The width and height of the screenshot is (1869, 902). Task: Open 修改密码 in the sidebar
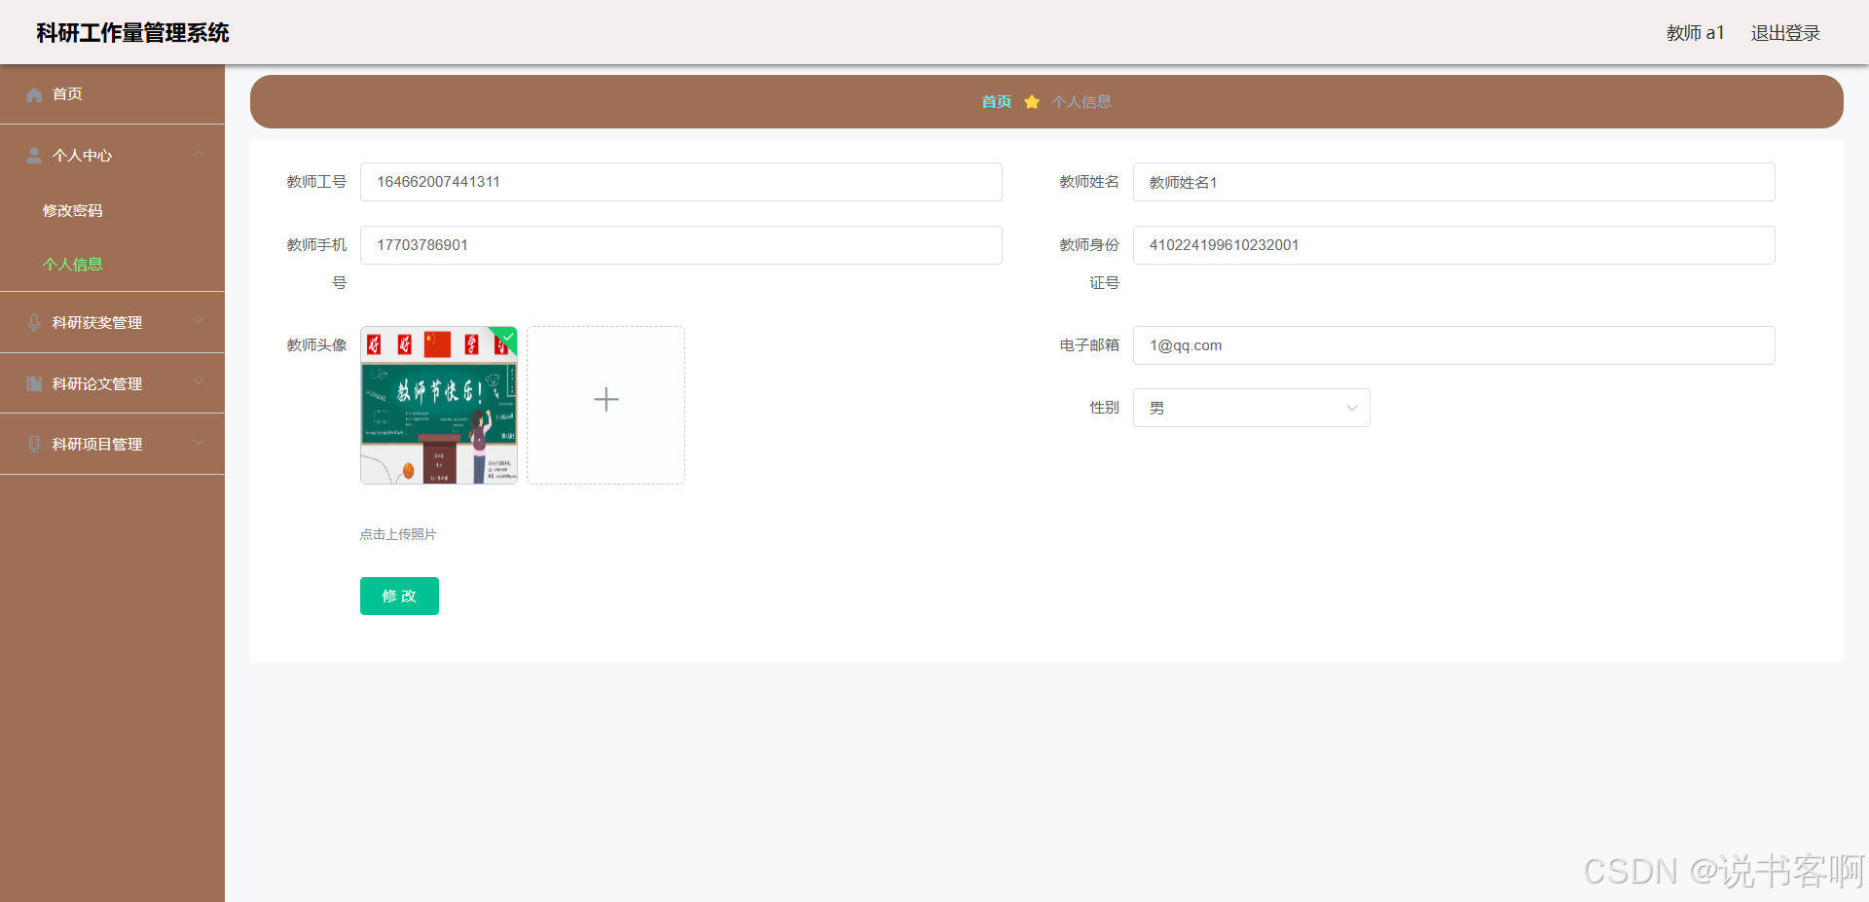point(72,211)
